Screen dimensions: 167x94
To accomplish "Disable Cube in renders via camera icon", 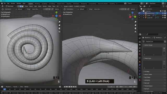I will (x=165, y=15).
